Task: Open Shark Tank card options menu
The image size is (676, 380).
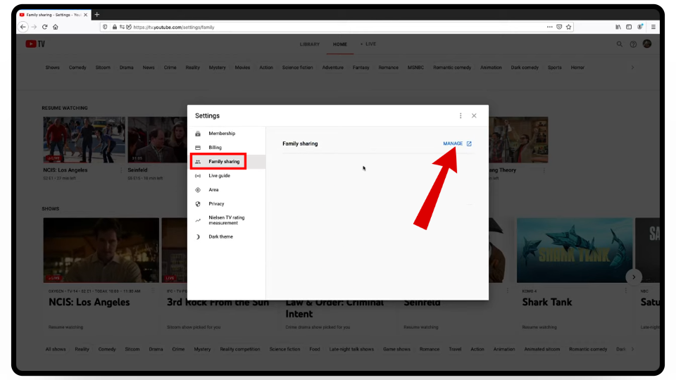Action: tap(626, 291)
